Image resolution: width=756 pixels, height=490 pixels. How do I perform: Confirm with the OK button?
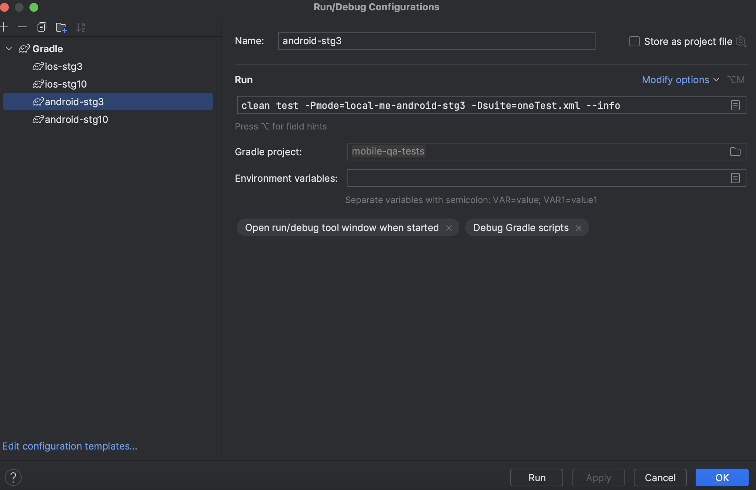(722, 477)
